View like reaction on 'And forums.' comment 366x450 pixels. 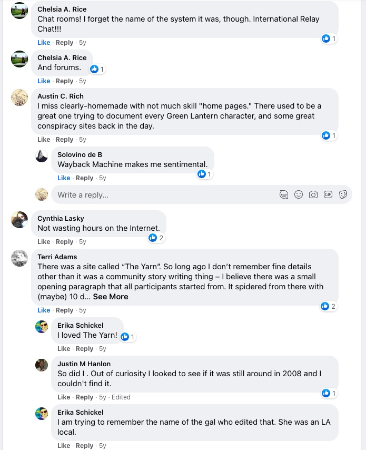(x=97, y=69)
